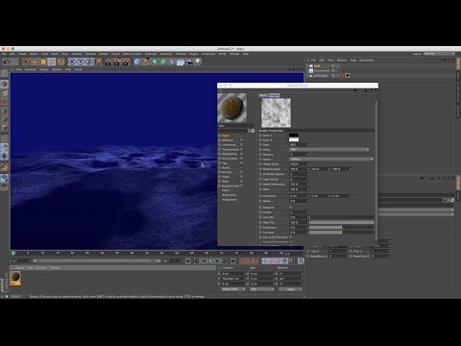
Task: Click the black Color 1 swatch
Action: click(x=294, y=136)
